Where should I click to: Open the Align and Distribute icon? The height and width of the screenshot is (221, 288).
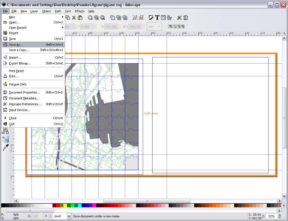click(170, 18)
